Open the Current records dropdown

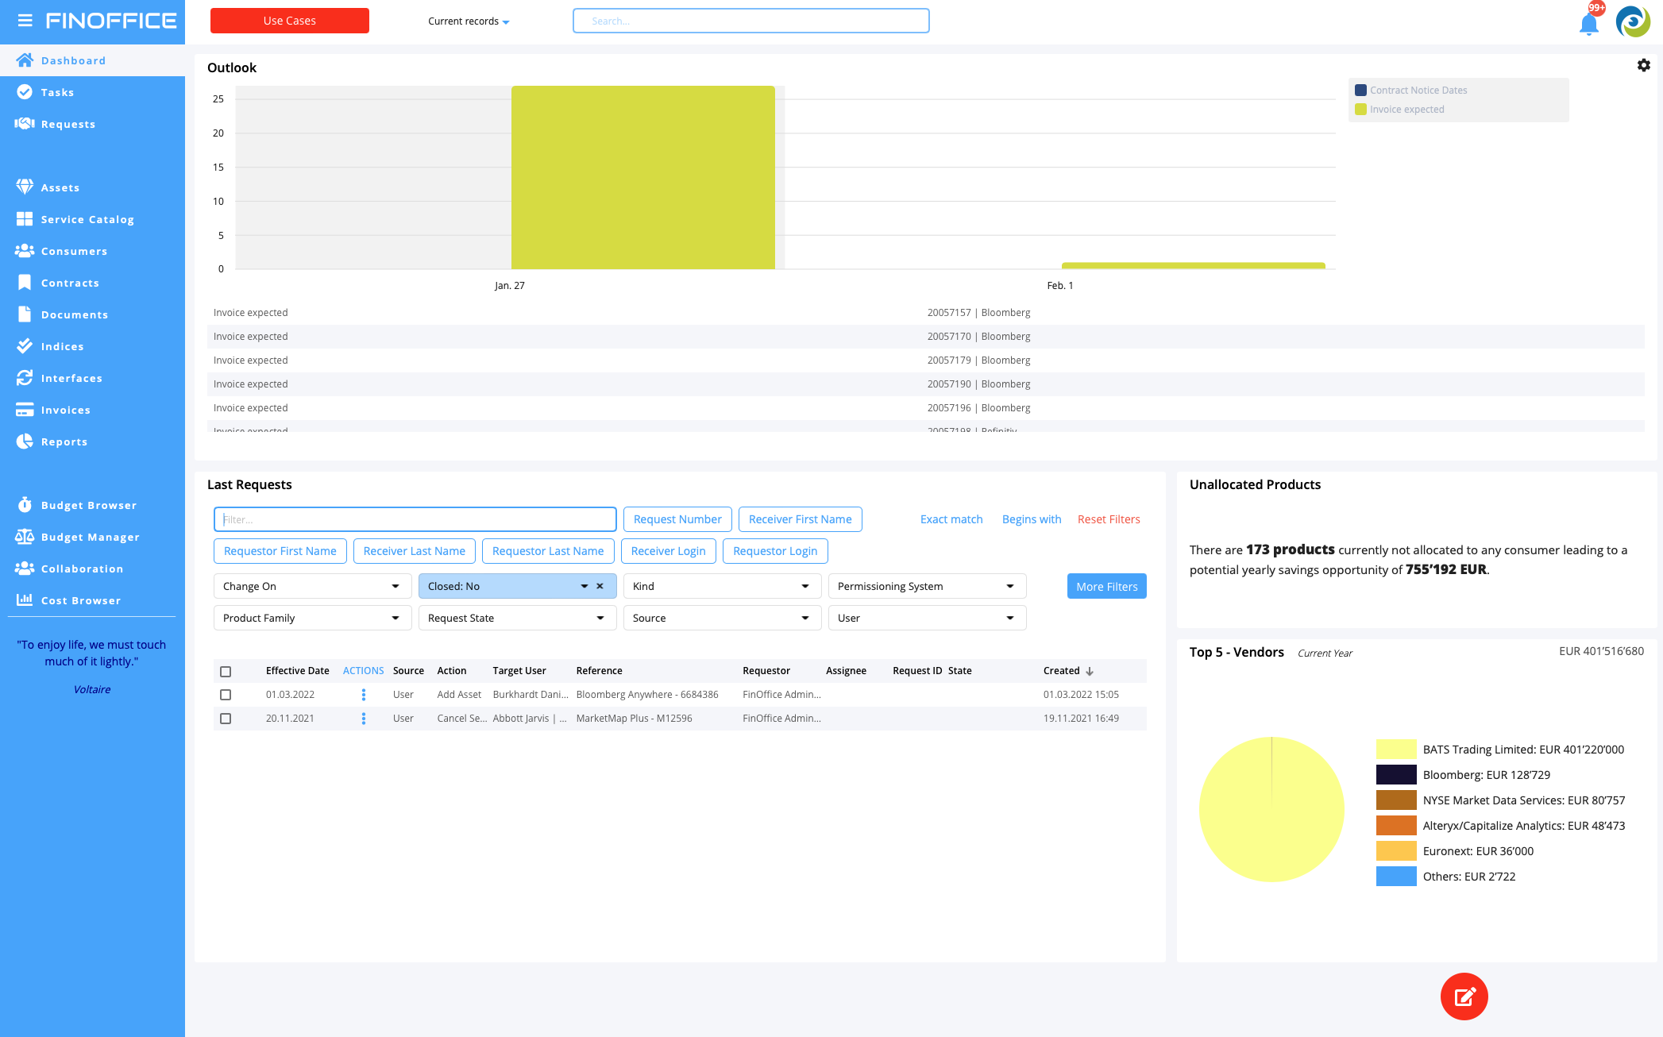469,21
